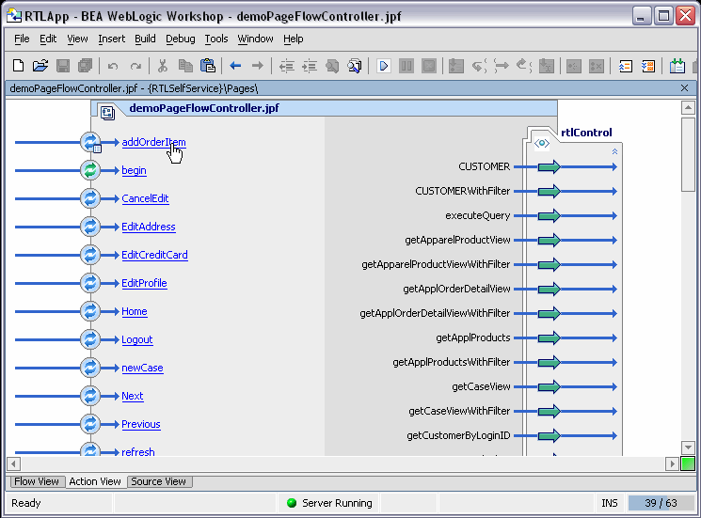Click the Redo toolbar icon
The image size is (701, 518).
tap(135, 67)
